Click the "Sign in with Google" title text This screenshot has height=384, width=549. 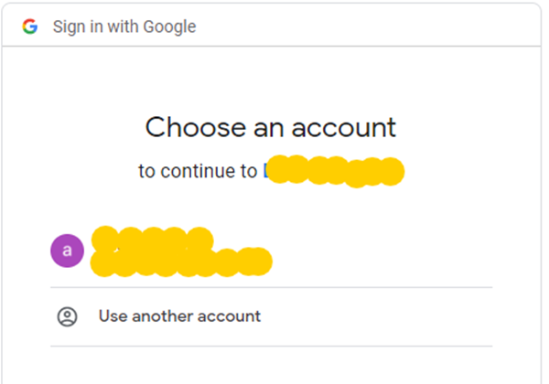[124, 27]
